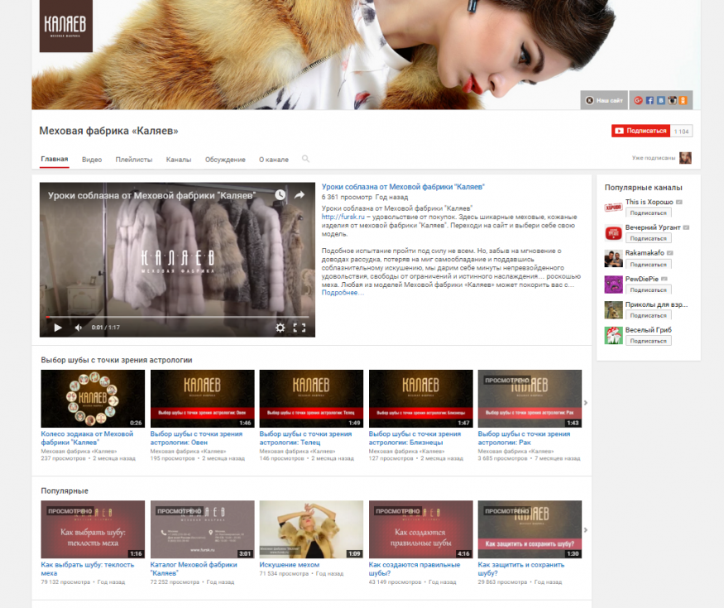This screenshot has height=608, width=724.
Task: Click the Rakamakafo channel name
Action: click(x=645, y=253)
